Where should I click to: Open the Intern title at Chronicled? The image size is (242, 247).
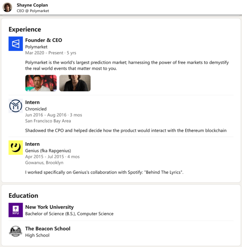(x=32, y=102)
